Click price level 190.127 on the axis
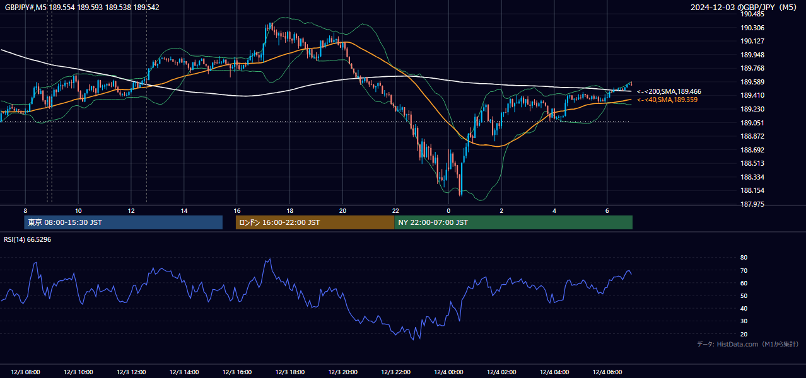This screenshot has width=806, height=378. tap(752, 42)
